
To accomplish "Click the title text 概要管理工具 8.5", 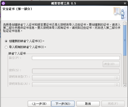I will 63,3.
